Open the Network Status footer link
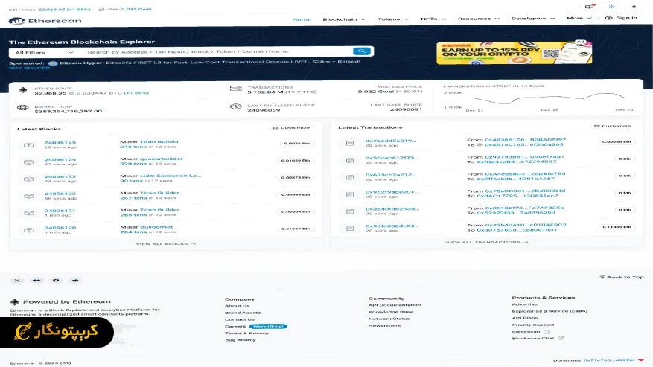Image resolution: width=653 pixels, height=367 pixels. coord(389,319)
